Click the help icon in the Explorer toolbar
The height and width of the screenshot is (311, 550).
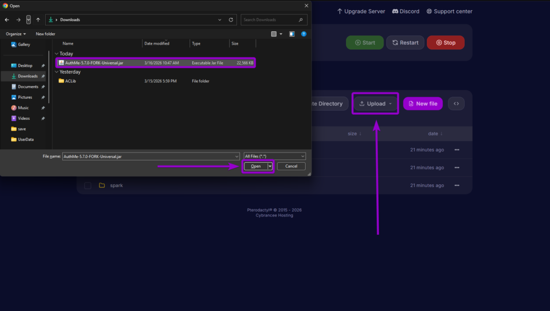pyautogui.click(x=303, y=33)
